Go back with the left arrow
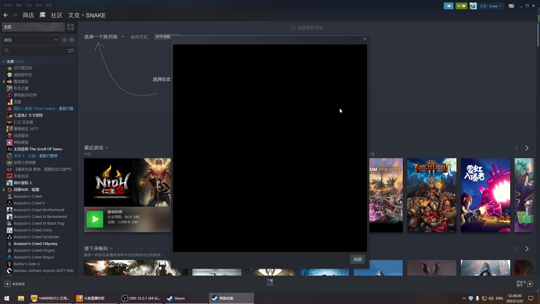540x304 pixels. pyautogui.click(x=6, y=15)
